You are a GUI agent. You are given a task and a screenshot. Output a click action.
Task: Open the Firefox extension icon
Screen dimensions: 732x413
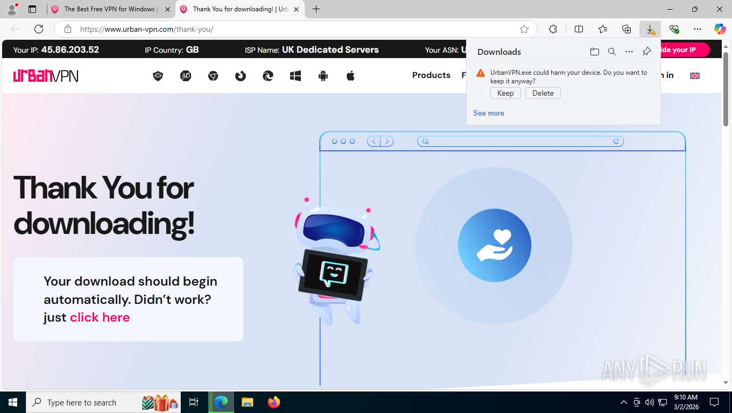coord(241,76)
